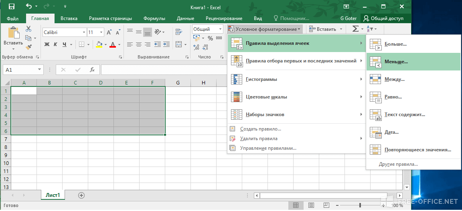Decrease font size with the smaller A
Image resolution: width=462 pixels, height=211 pixels.
point(118,32)
